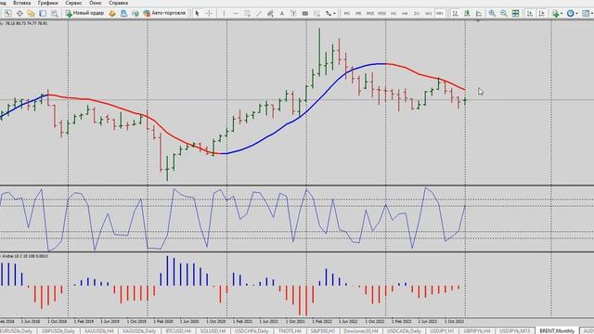Screen dimensions: 594x334
Task: Switch to XAUUSDb,H4 chart tab
Action: (99, 331)
